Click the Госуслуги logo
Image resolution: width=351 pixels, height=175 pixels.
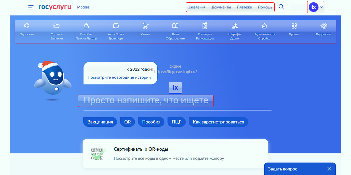55,7
